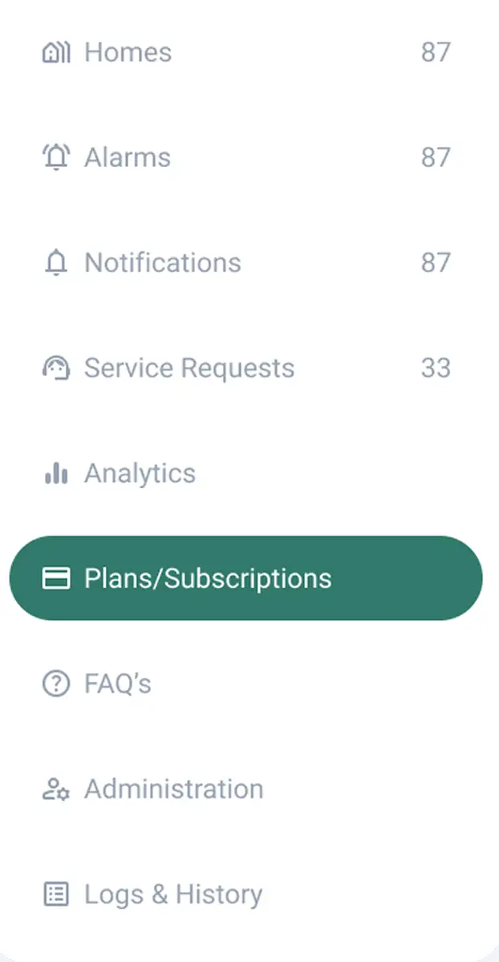Open the Notifications page
Image resolution: width=499 pixels, height=962 pixels.
click(162, 263)
